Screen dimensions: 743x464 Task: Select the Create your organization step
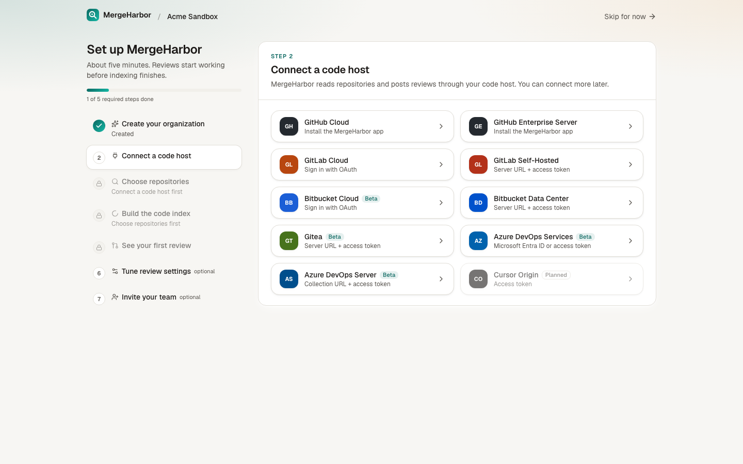(x=164, y=128)
